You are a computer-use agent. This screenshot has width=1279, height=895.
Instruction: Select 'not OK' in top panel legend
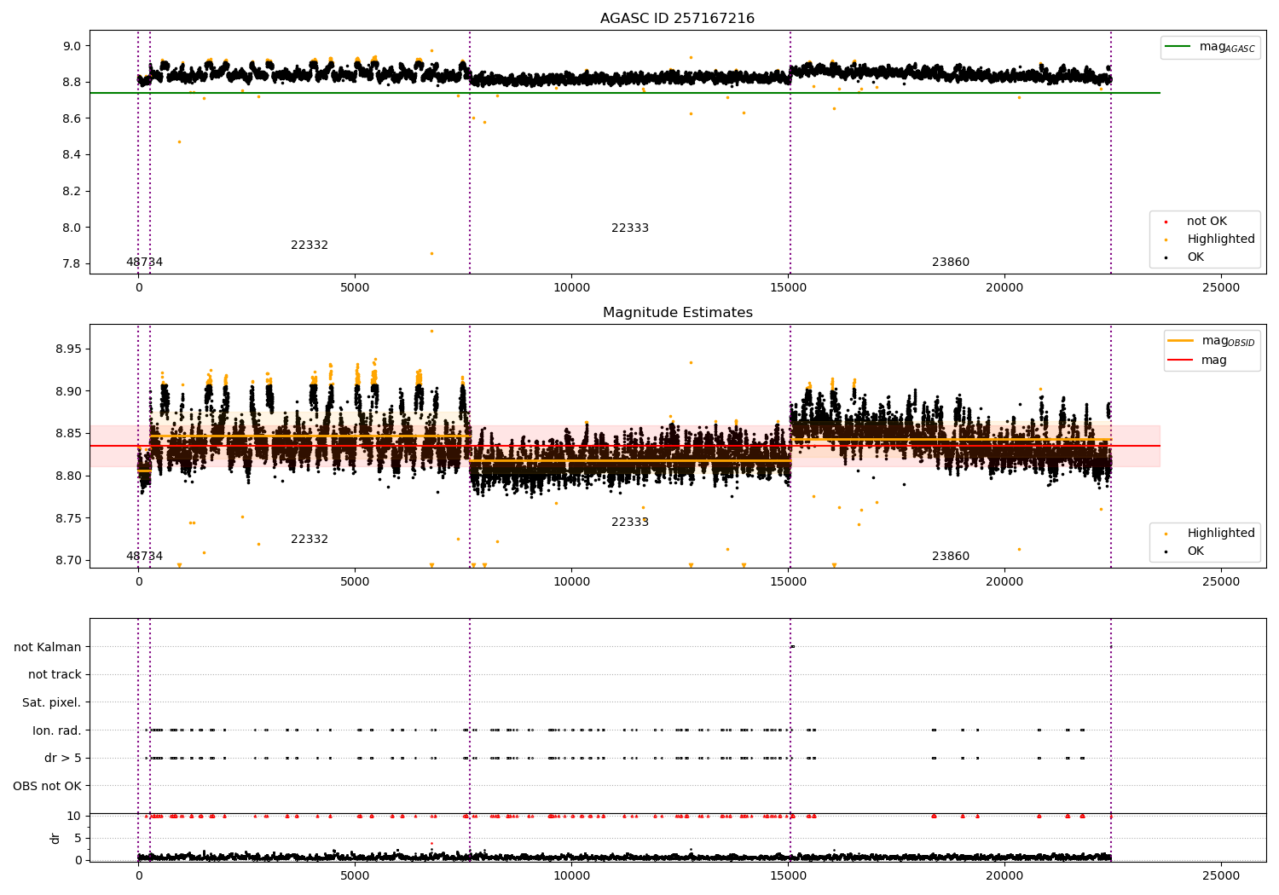coord(1207,222)
